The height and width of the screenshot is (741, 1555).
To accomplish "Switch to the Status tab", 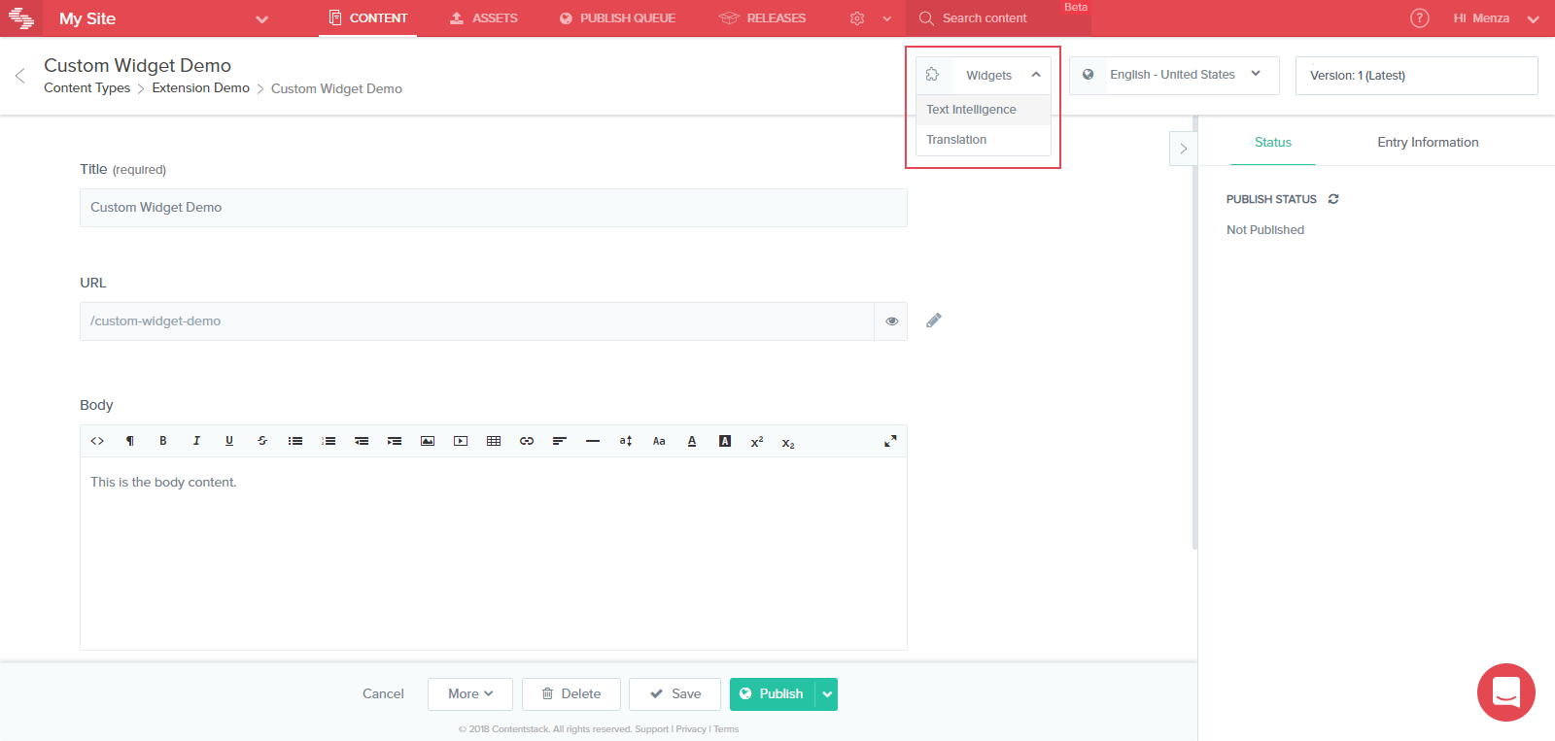I will point(1273,143).
